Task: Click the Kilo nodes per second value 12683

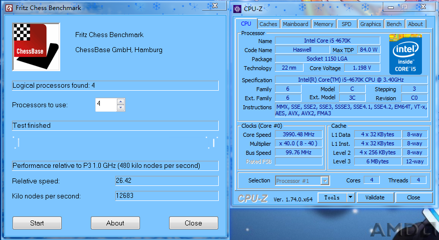Action: (167, 196)
